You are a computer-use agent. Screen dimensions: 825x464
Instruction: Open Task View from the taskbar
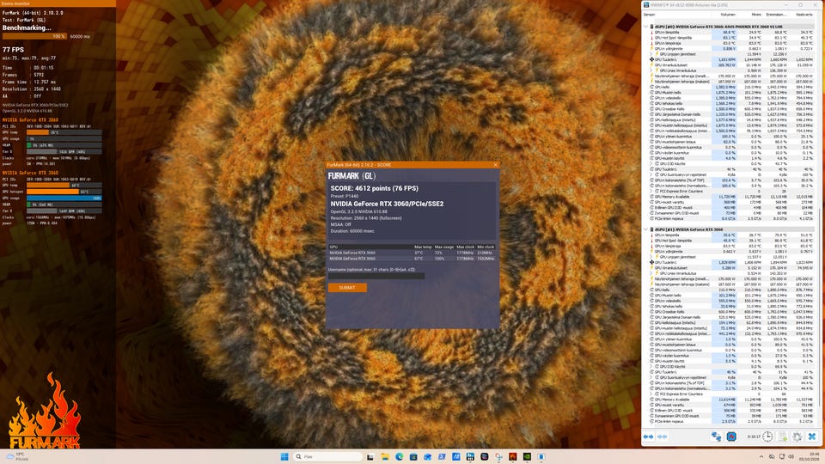tap(370, 456)
